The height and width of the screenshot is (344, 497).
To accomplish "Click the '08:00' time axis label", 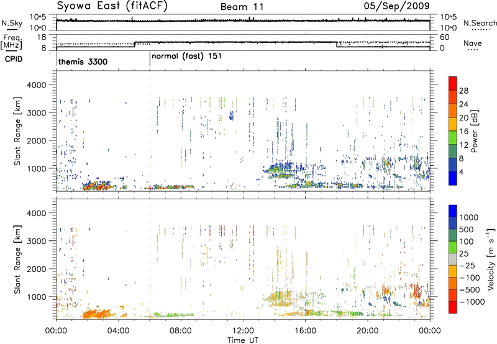I will 181,331.
